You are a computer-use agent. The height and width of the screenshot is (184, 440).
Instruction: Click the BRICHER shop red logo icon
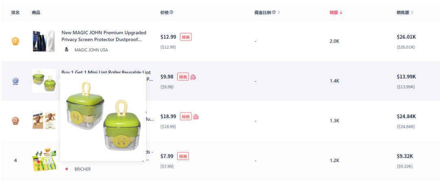(x=66, y=169)
